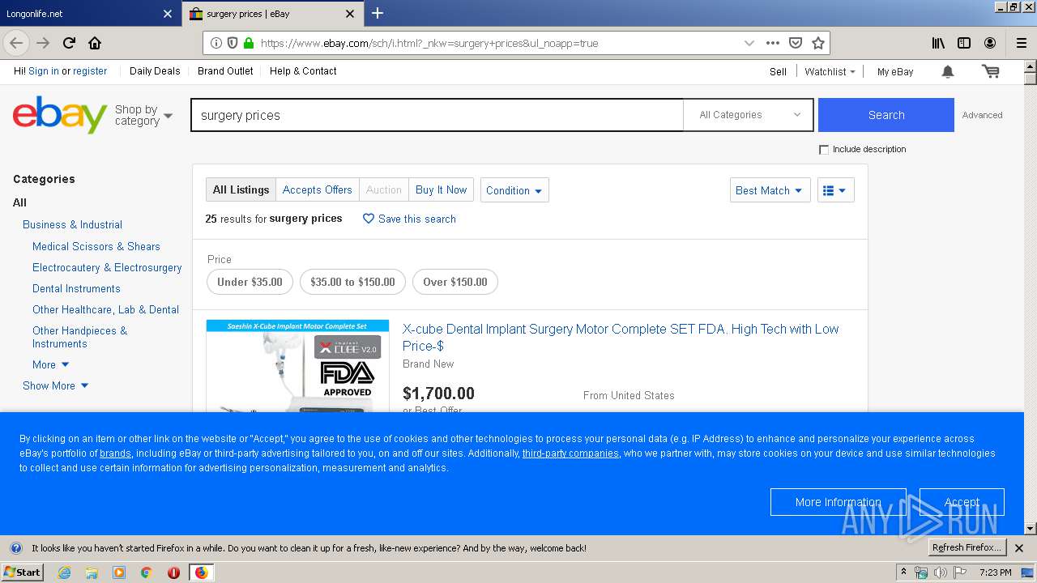This screenshot has height=583, width=1037.
Task: Dismiss the Firefox refresh notification bar
Action: click(x=1019, y=548)
